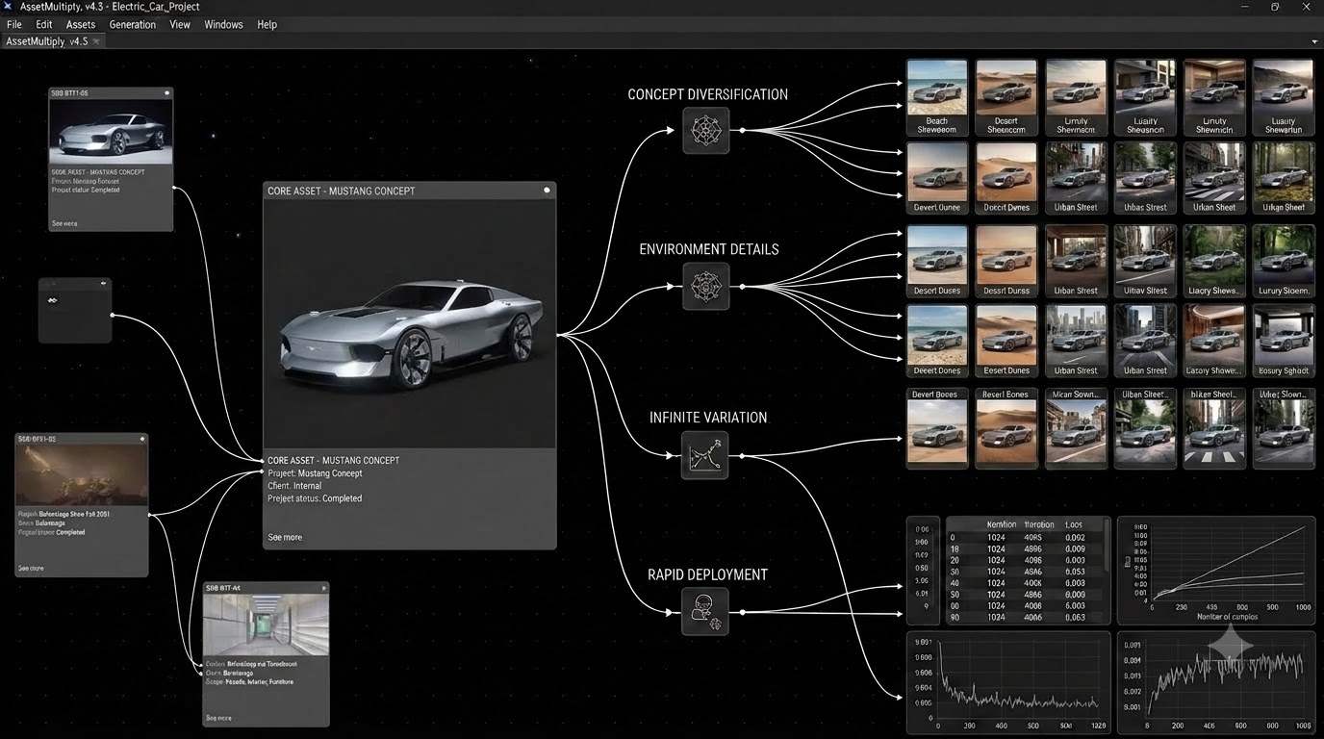This screenshot has height=739, width=1324.
Task: Select the green hallway image in bottom card
Action: 266,624
